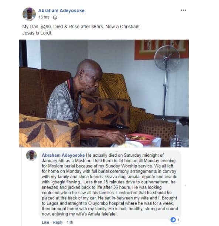
Task: Open the commenter's avatar beside the comment
Action: 31,155
